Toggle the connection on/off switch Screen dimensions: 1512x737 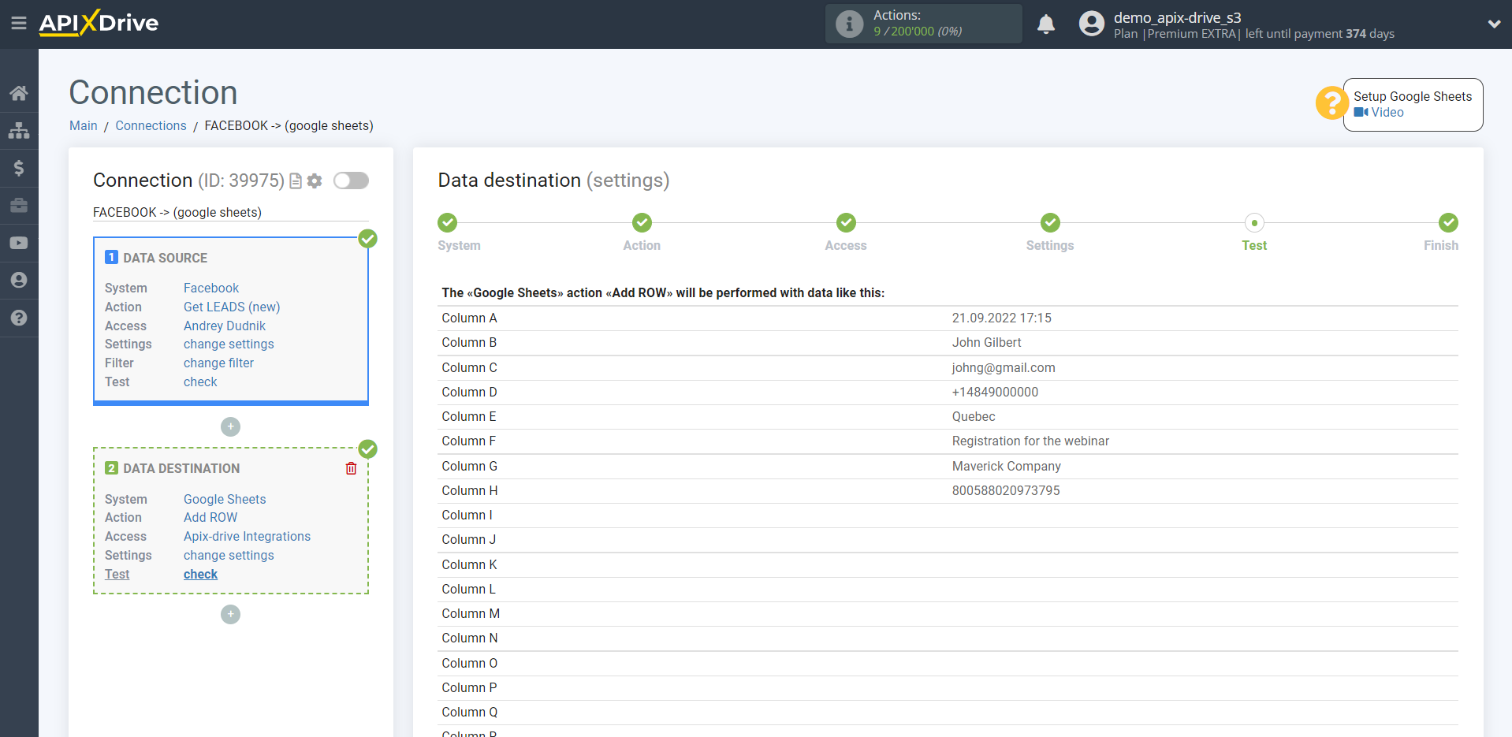tap(351, 181)
